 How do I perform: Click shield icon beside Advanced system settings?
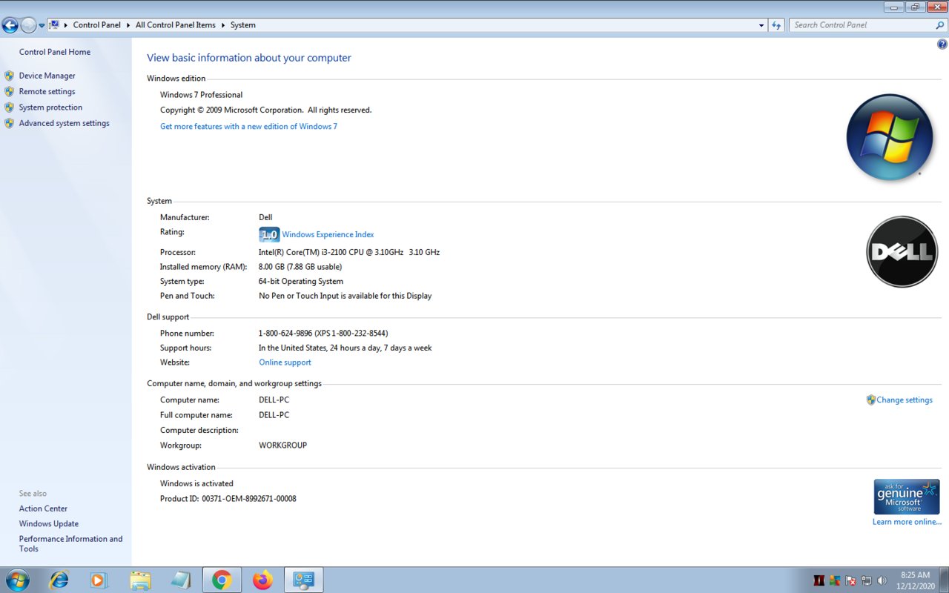pyautogui.click(x=10, y=123)
